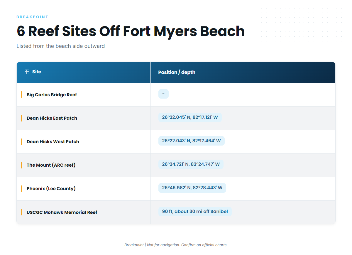Screen dimensions: 352x255
Task: Select the Position / depth column header
Action: point(243,72)
